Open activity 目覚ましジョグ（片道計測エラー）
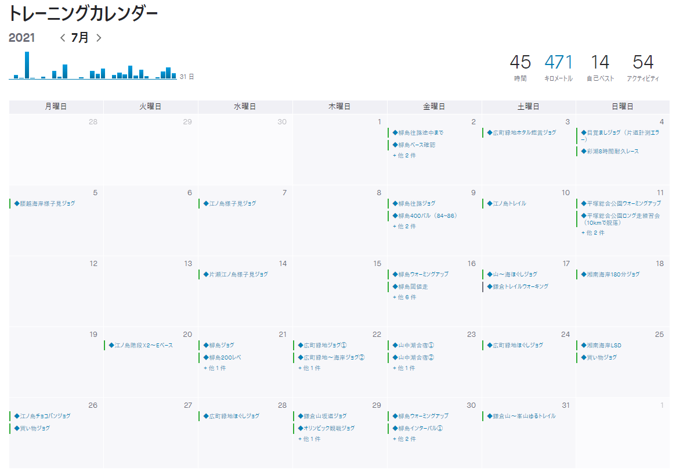 (x=620, y=135)
